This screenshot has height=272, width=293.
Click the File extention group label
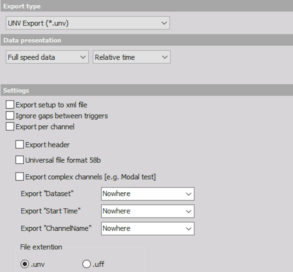point(41,247)
